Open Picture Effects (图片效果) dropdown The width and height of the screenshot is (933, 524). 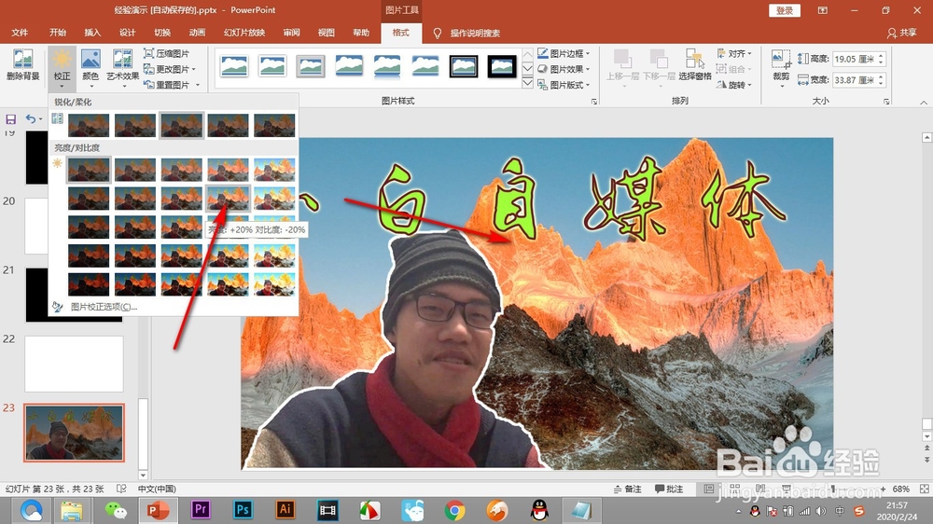point(564,69)
